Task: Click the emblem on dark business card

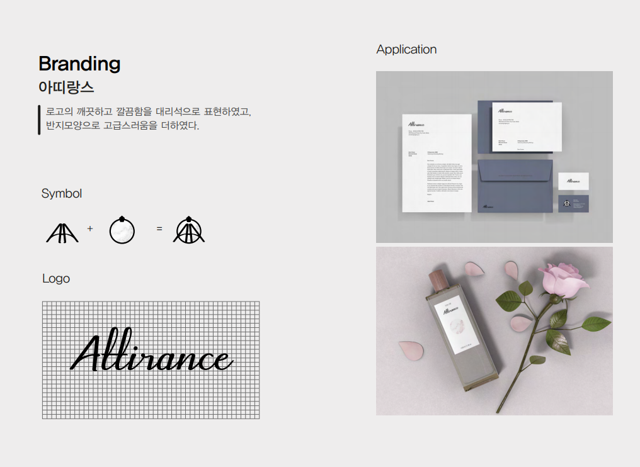Action: pos(566,203)
